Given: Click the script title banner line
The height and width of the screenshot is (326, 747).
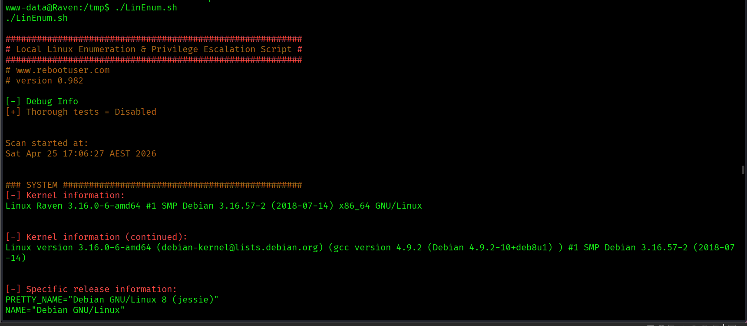Looking at the screenshot, I should [154, 50].
